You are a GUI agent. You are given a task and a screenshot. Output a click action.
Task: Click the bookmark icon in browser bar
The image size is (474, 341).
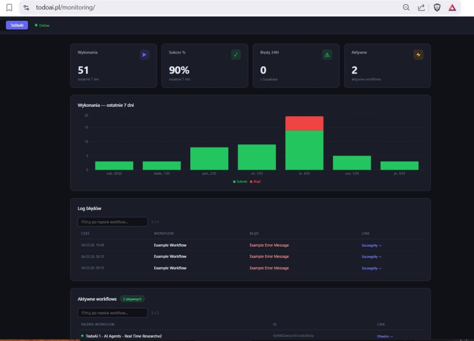point(9,7)
